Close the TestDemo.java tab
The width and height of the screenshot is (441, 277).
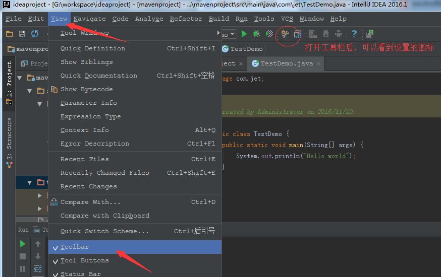pyautogui.click(x=318, y=63)
